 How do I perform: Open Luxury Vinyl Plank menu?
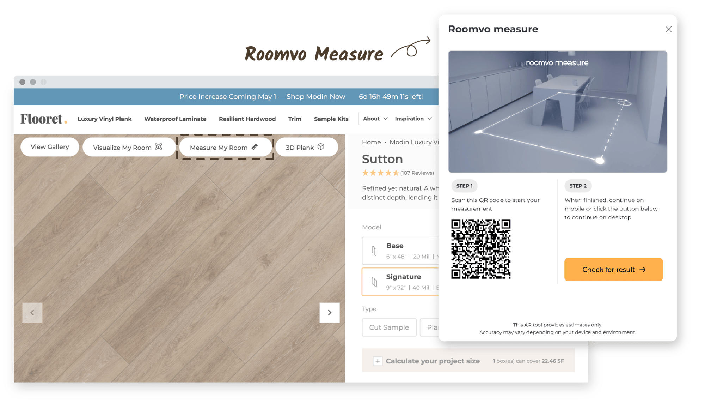pos(105,119)
